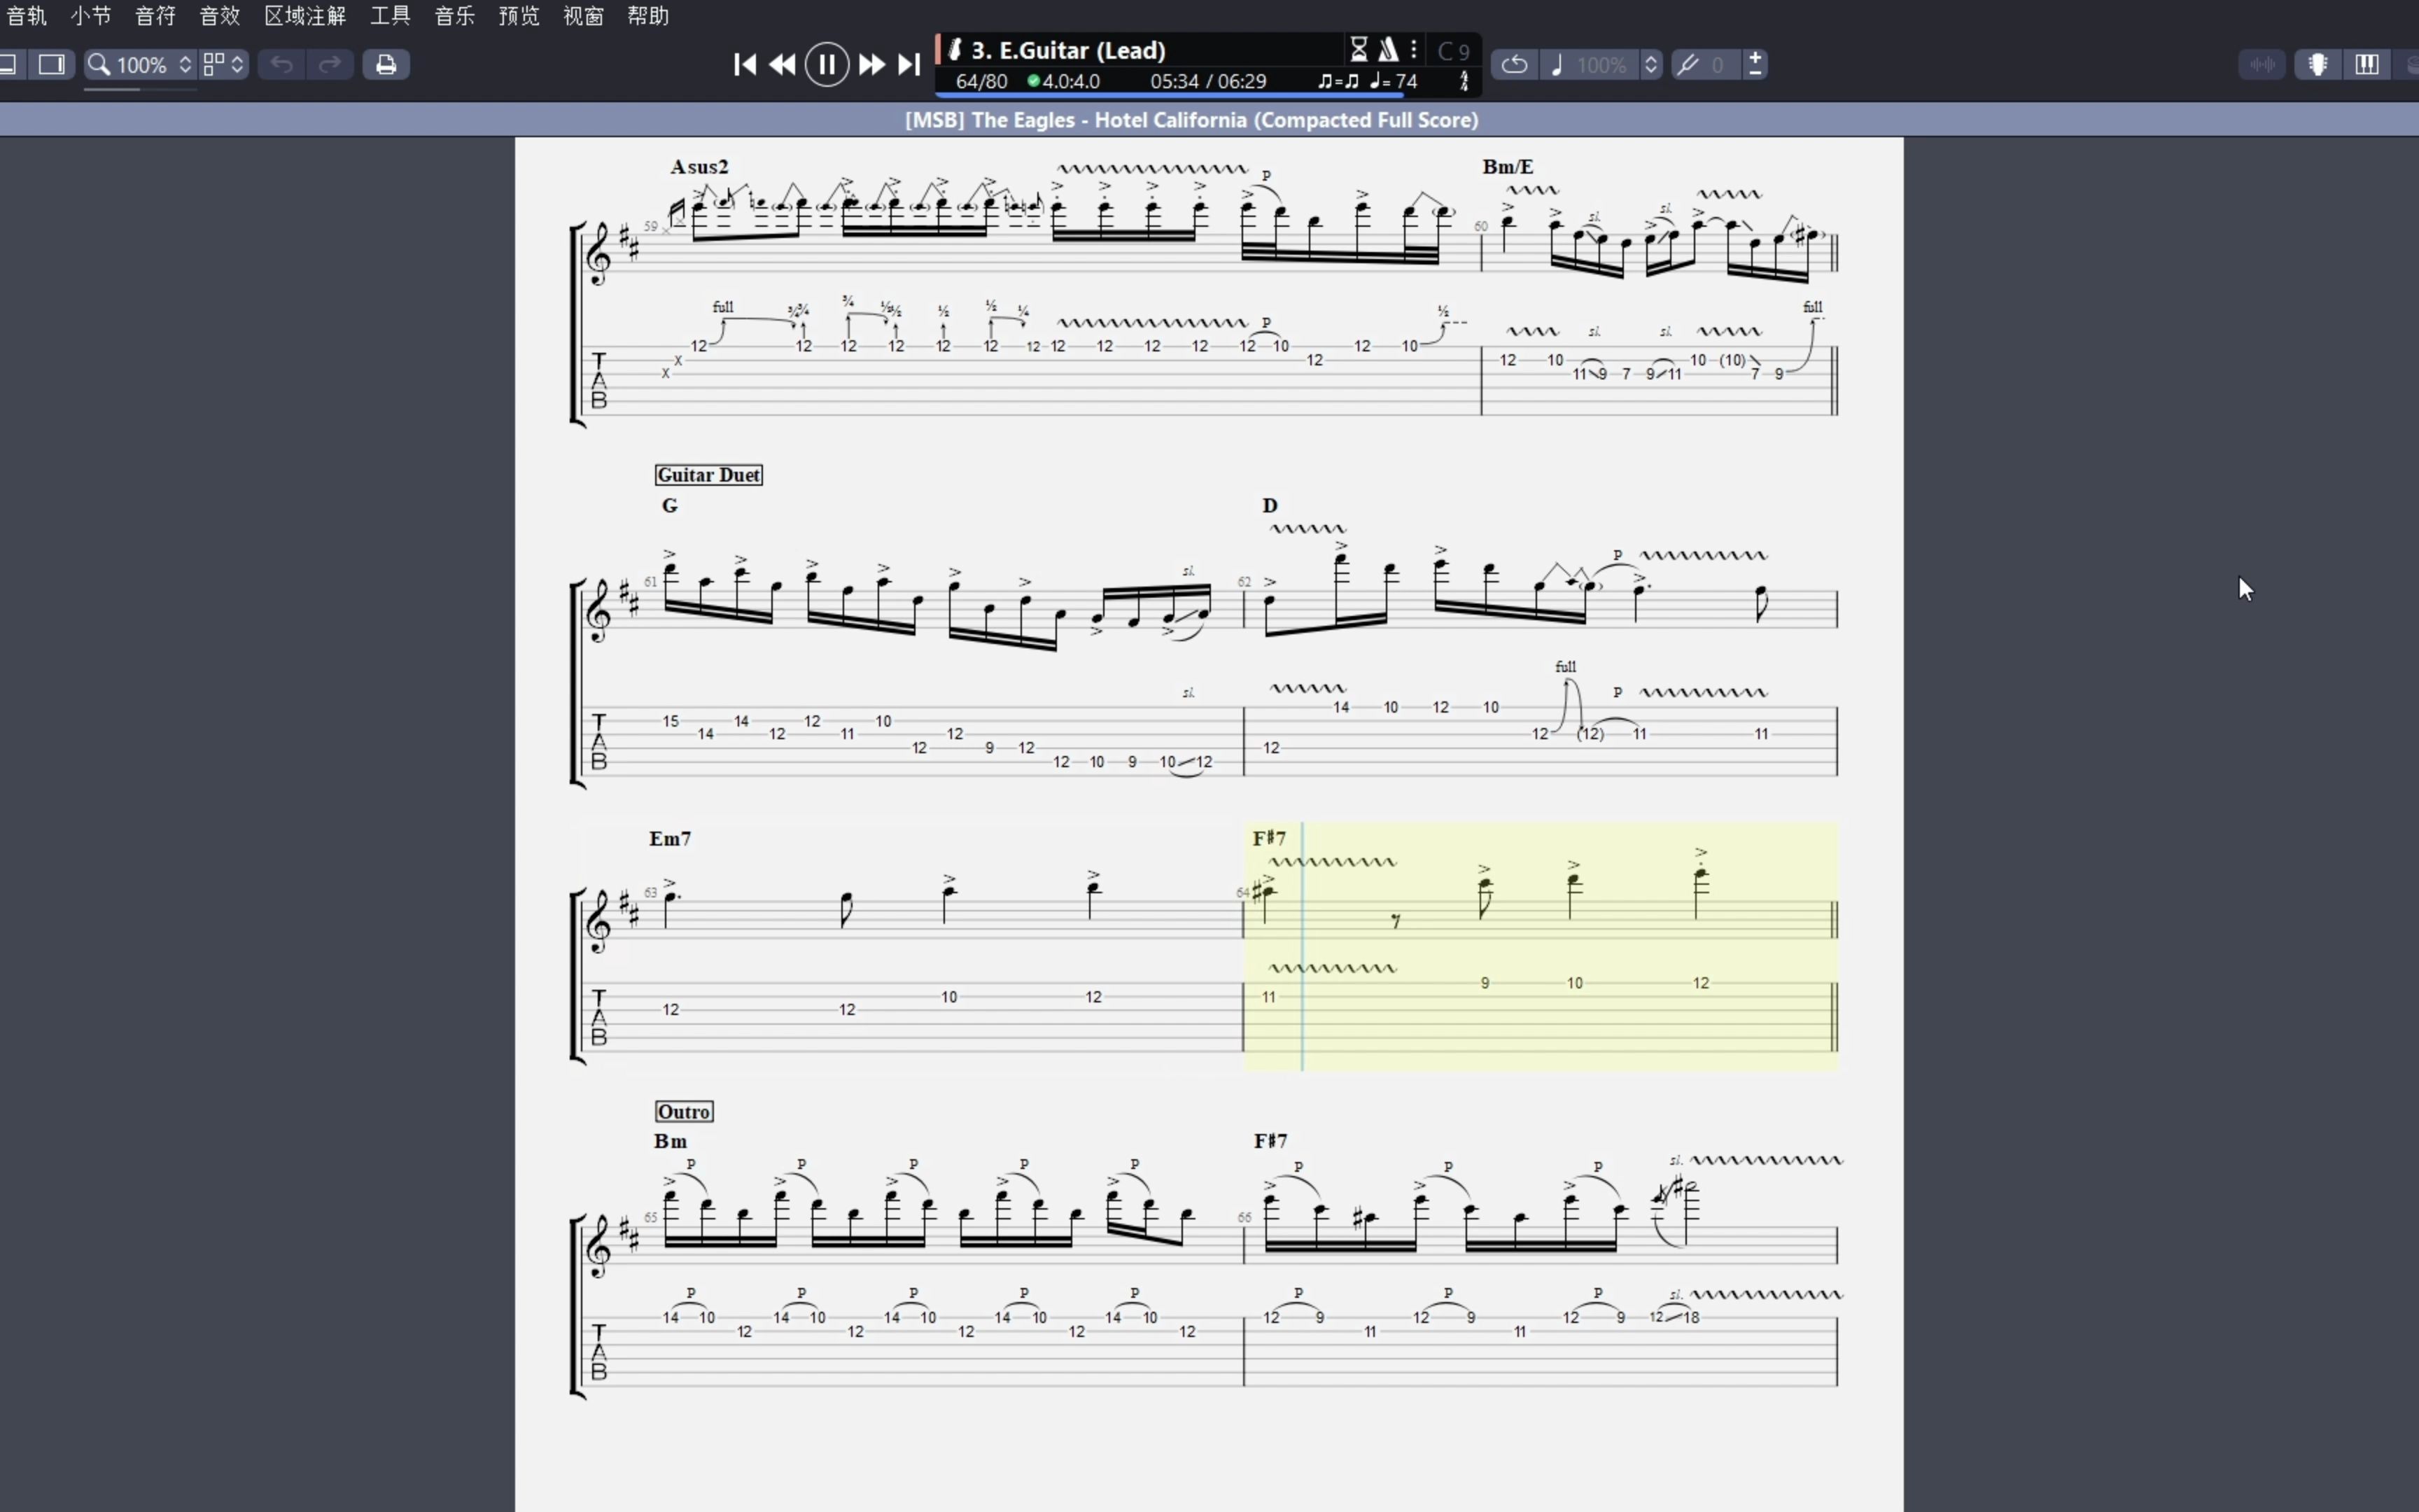
Task: Jump to the last bar of the score
Action: (909, 65)
